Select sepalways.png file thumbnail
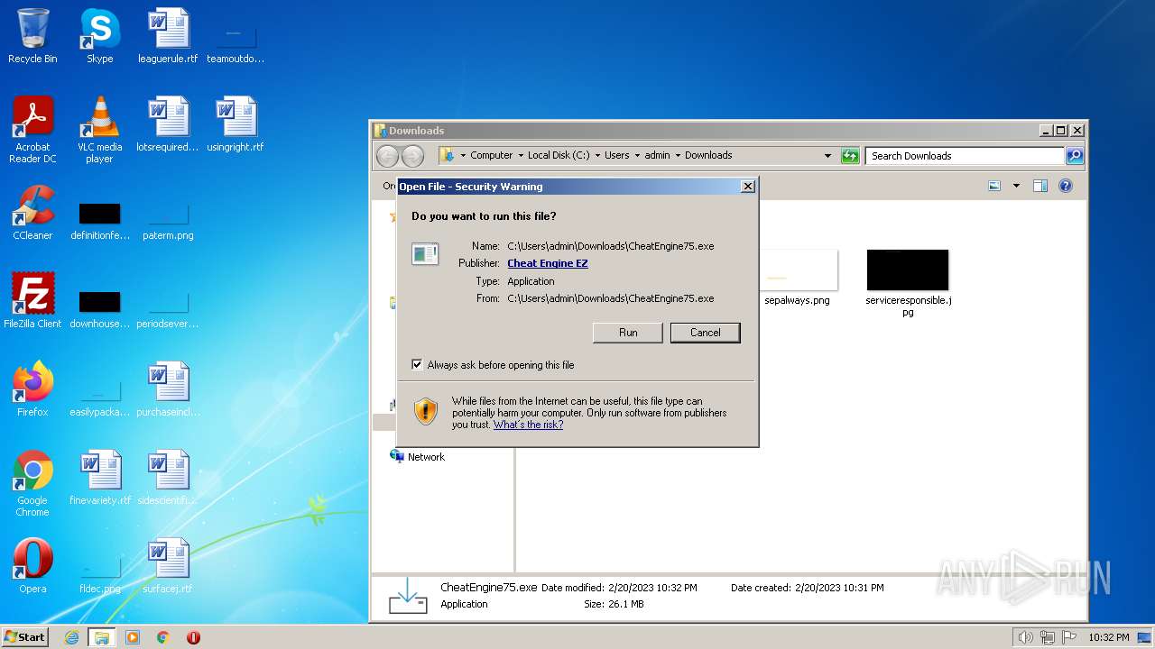This screenshot has width=1155, height=649. coord(797,279)
